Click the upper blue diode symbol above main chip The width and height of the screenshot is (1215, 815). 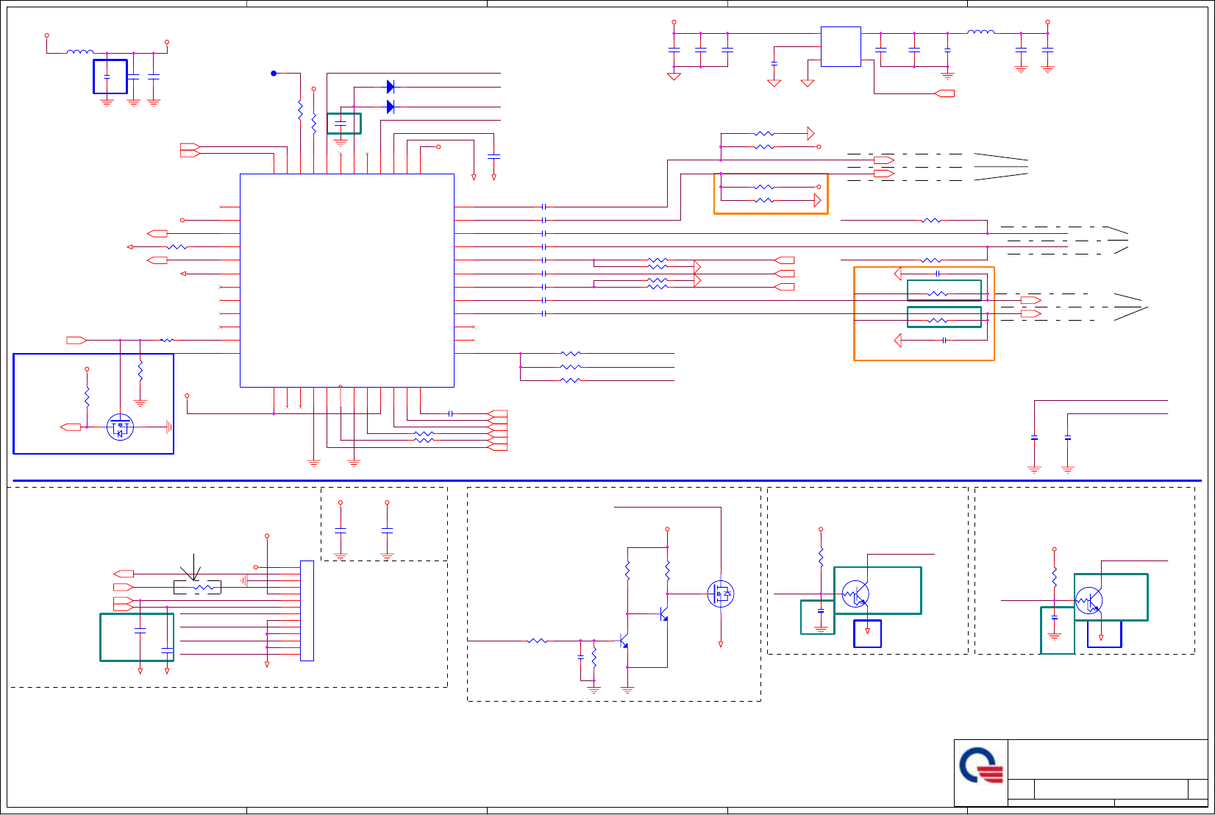[391, 87]
